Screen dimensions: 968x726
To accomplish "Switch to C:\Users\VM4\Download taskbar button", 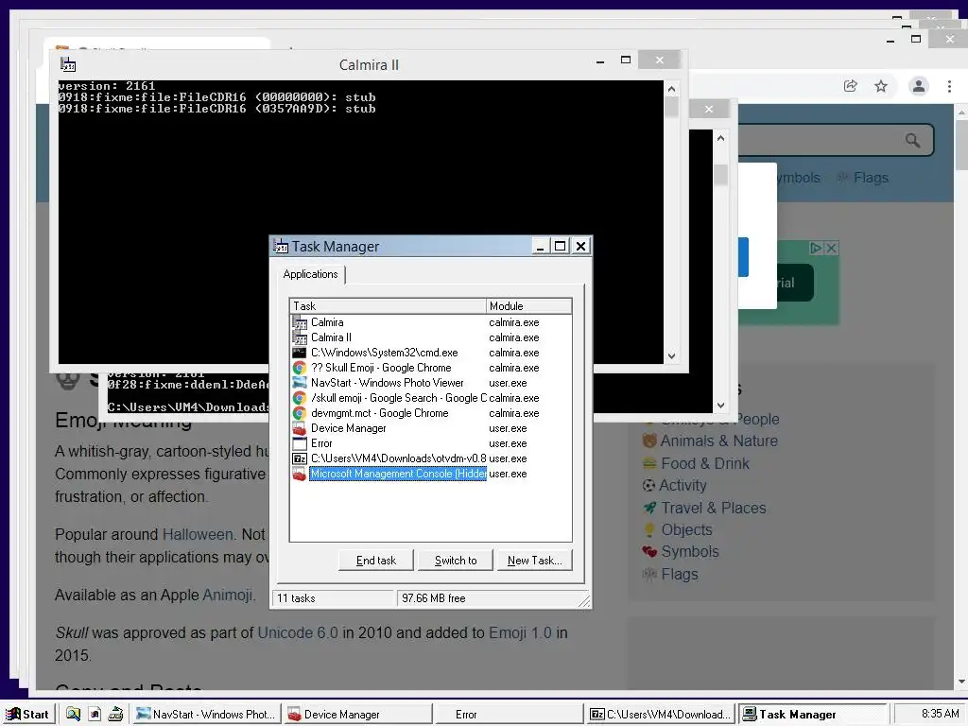I will coord(660,715).
